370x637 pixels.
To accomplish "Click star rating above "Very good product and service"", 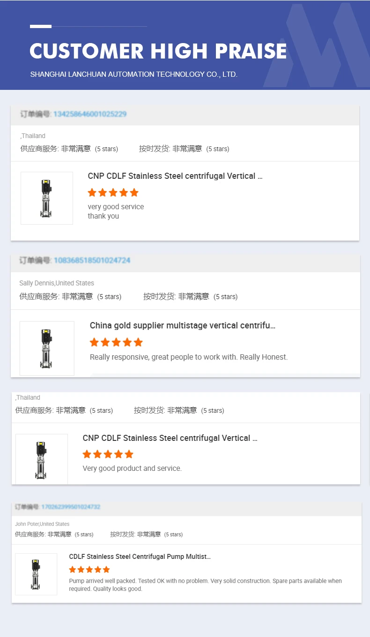I will point(108,454).
